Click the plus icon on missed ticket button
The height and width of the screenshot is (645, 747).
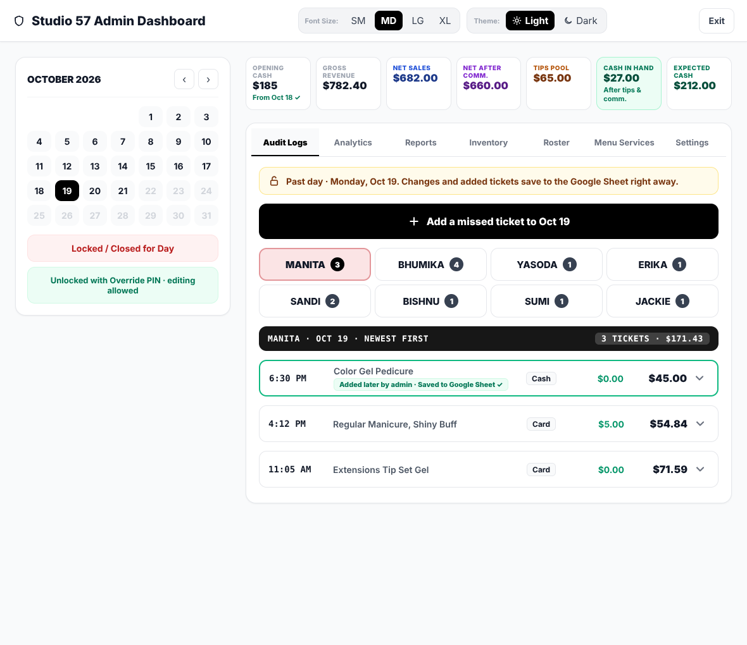[414, 221]
